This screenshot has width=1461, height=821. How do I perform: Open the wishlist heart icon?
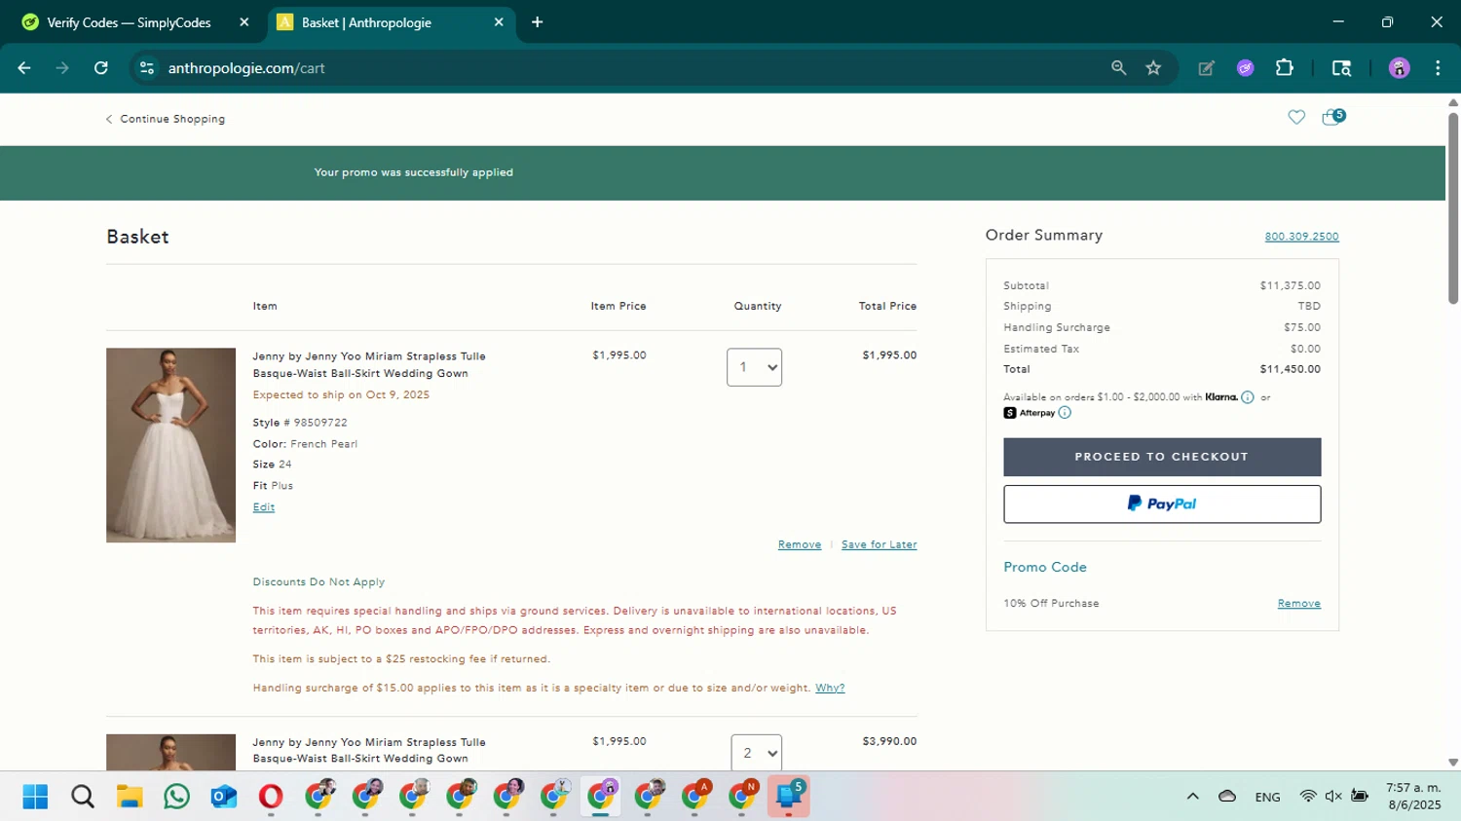1296,117
